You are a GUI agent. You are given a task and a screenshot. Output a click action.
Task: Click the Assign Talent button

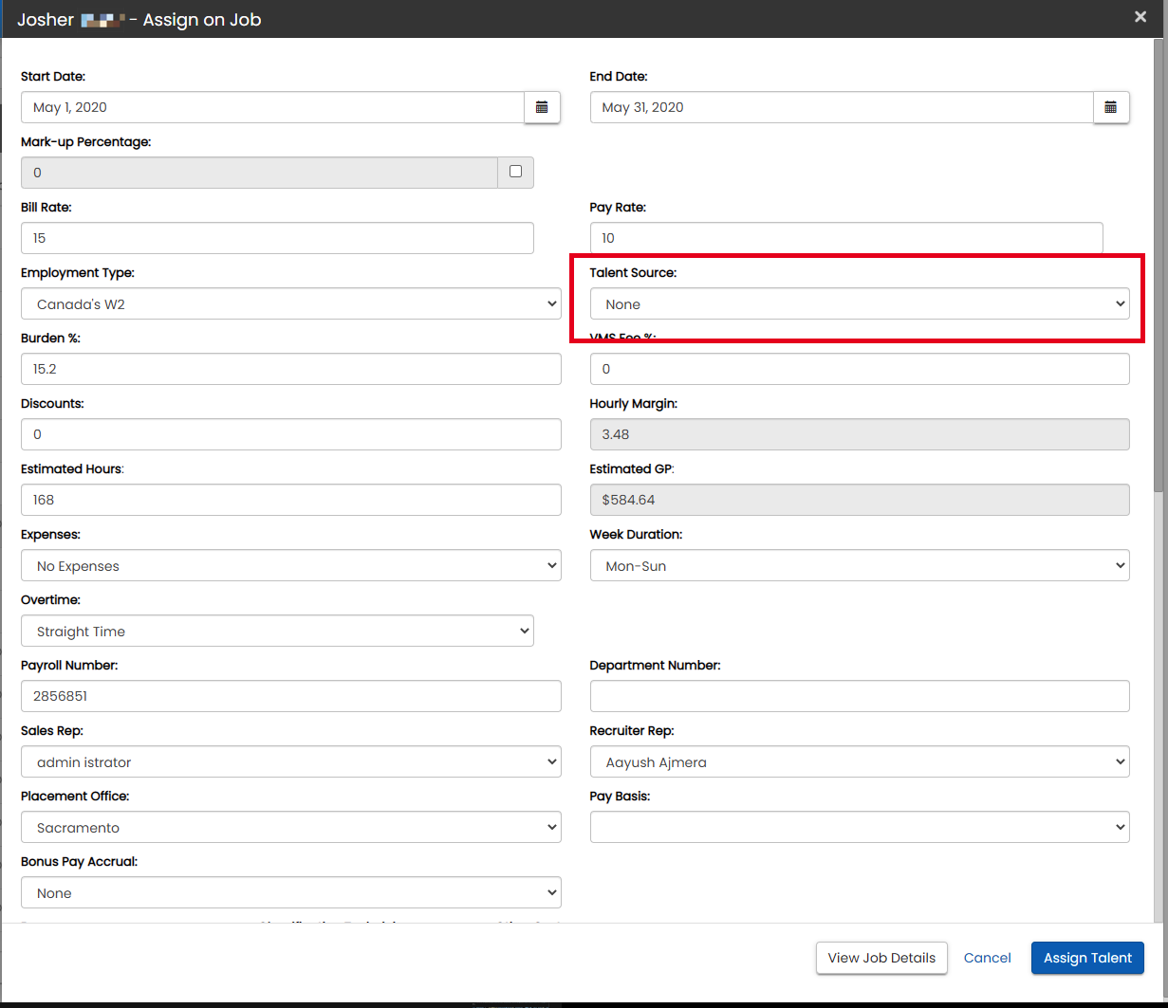click(1087, 958)
